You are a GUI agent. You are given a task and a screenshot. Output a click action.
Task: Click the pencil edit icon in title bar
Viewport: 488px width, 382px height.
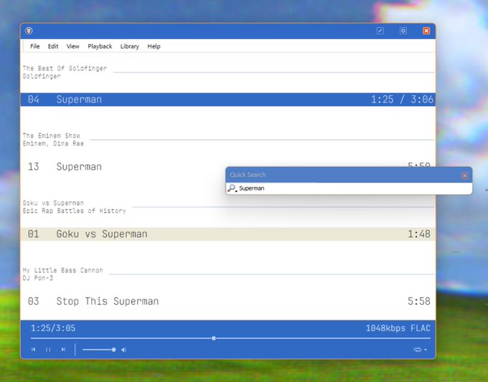(380, 31)
